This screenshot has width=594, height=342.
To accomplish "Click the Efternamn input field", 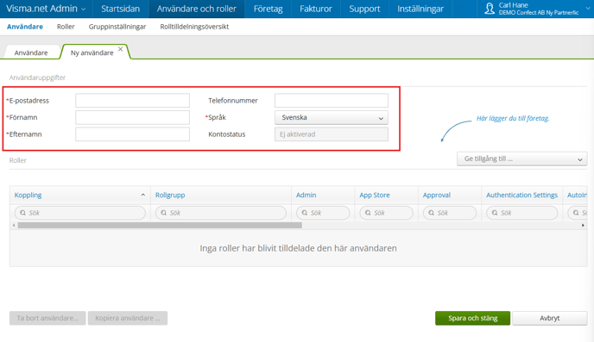I will 133,134.
